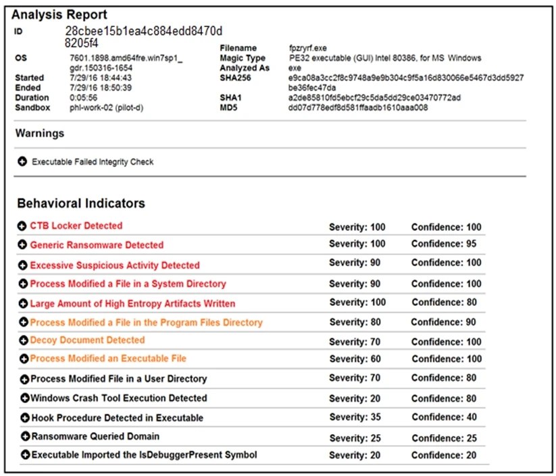556x476 pixels.
Task: Expand the CTB Locker Detected plus icon
Action: (24, 226)
